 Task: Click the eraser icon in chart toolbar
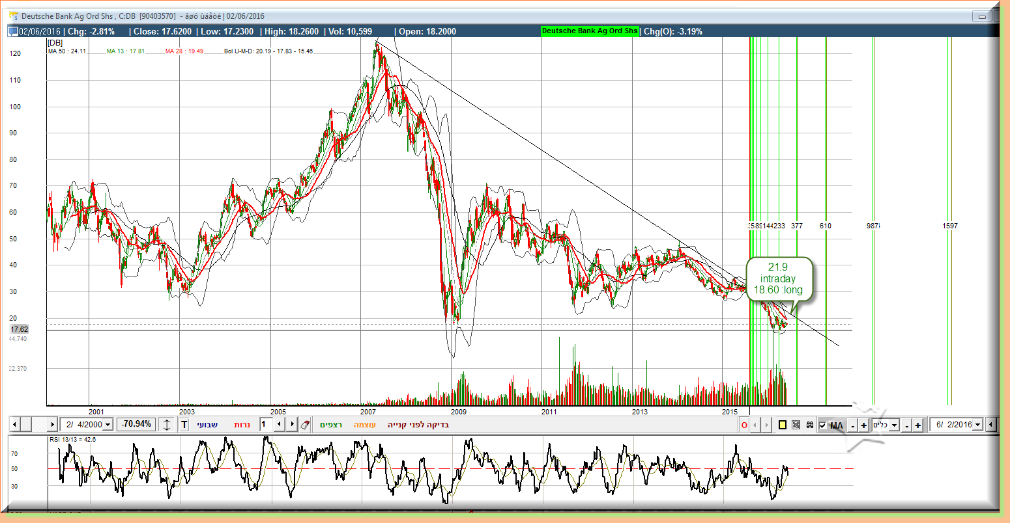(305, 425)
